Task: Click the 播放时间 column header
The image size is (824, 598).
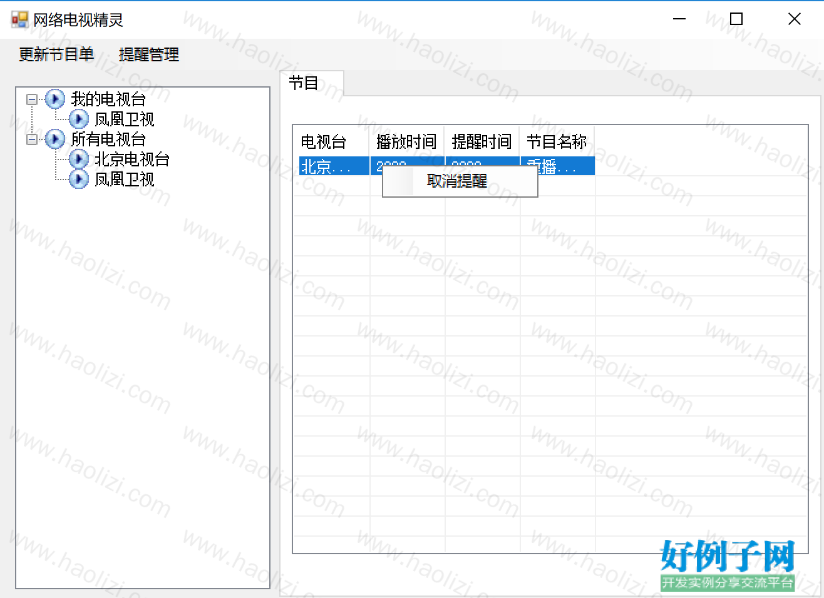Action: pyautogui.click(x=407, y=141)
